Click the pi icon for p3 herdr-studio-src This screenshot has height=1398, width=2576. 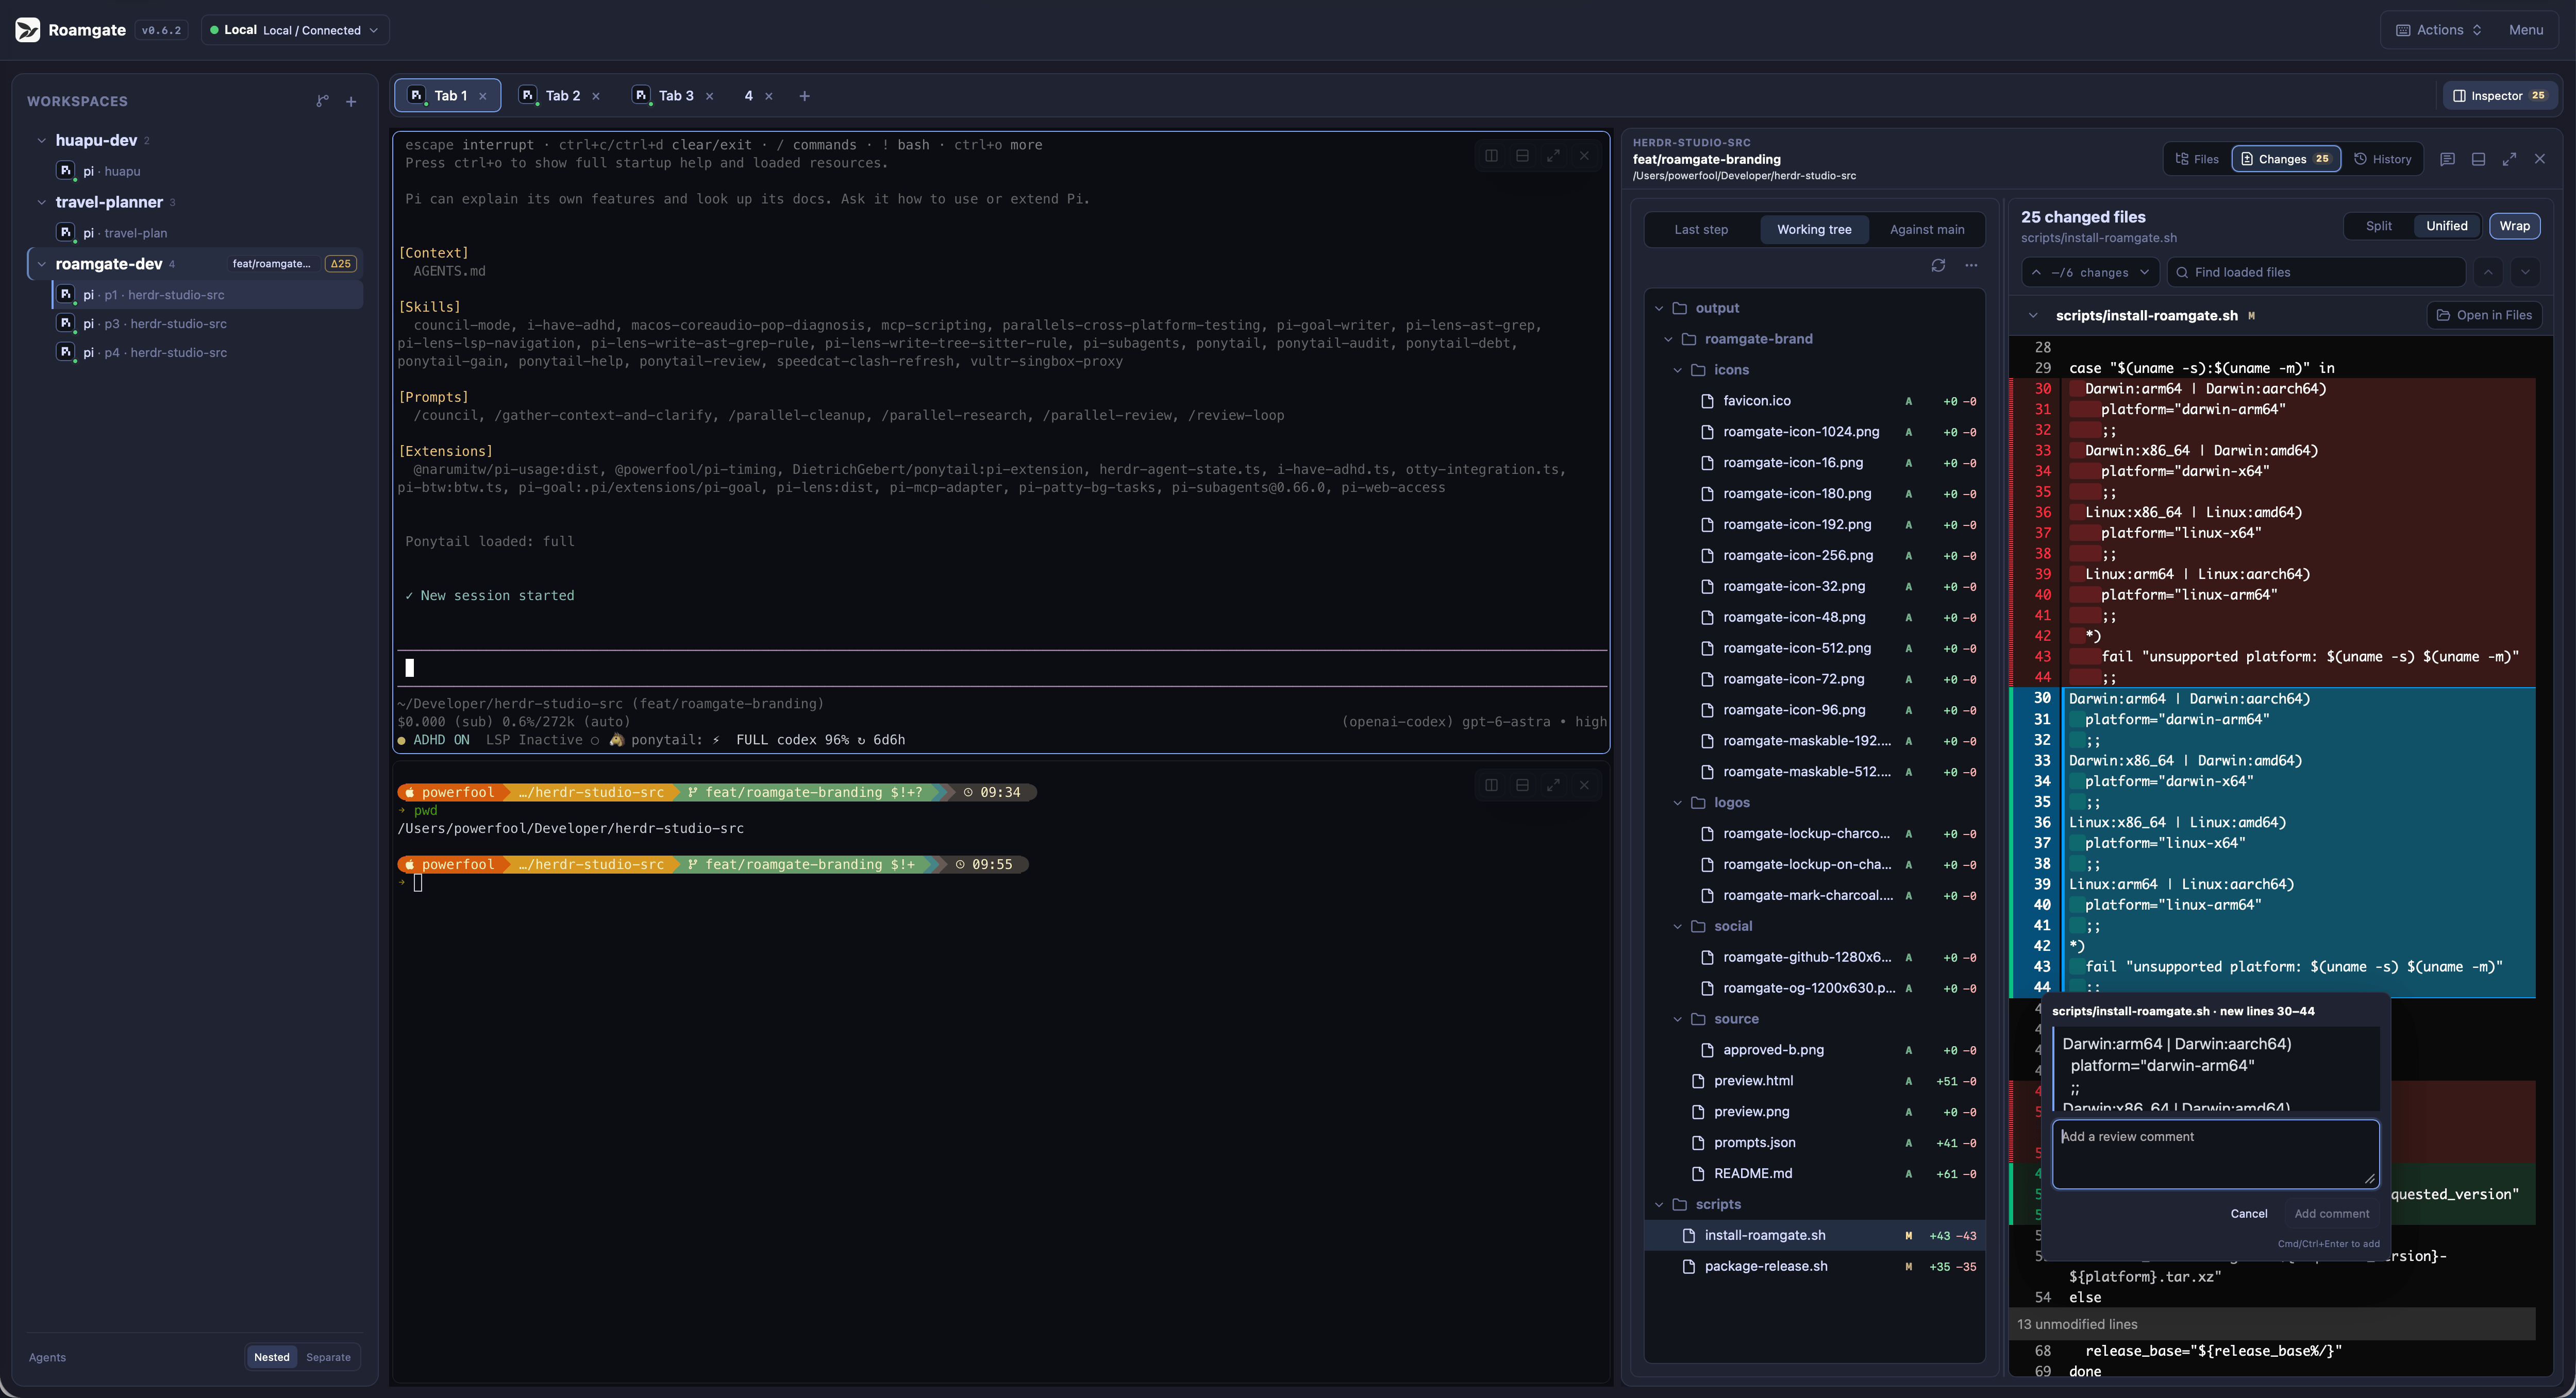65,324
